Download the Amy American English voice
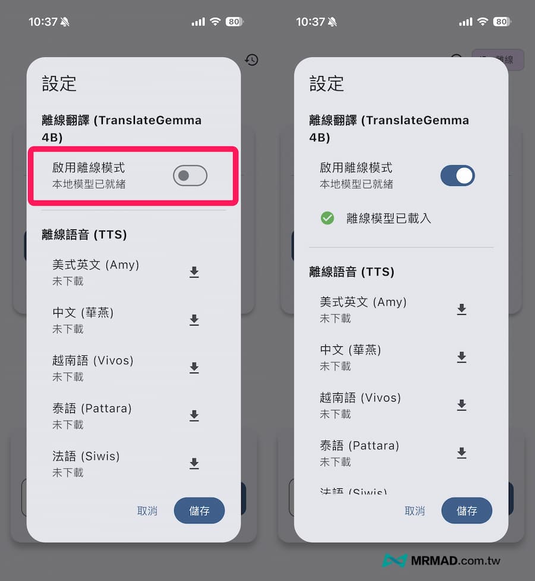535x581 pixels. (194, 272)
